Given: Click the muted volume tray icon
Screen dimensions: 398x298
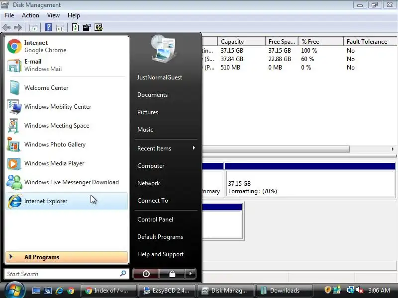Looking at the screenshot, I should click(360, 290).
